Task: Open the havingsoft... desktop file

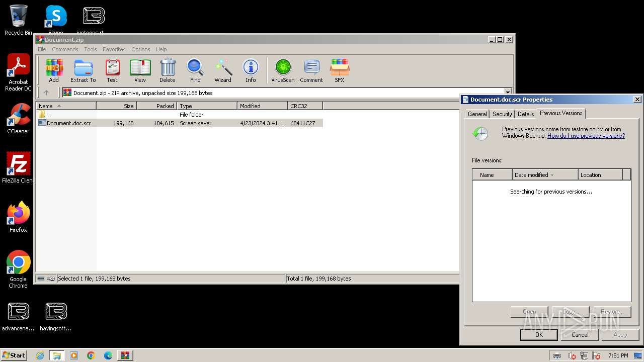Action: click(x=56, y=317)
